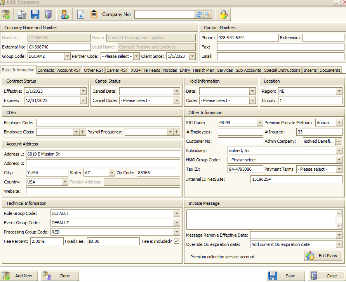Click the information icon in the toolbar
This screenshot has height=282, width=346.
pos(80,14)
